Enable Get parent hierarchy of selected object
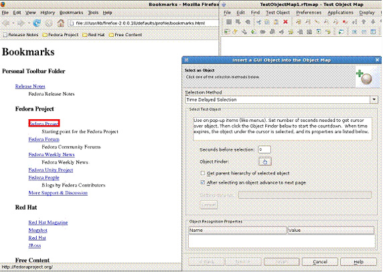Viewport: 383px width, 272px height. [202, 174]
